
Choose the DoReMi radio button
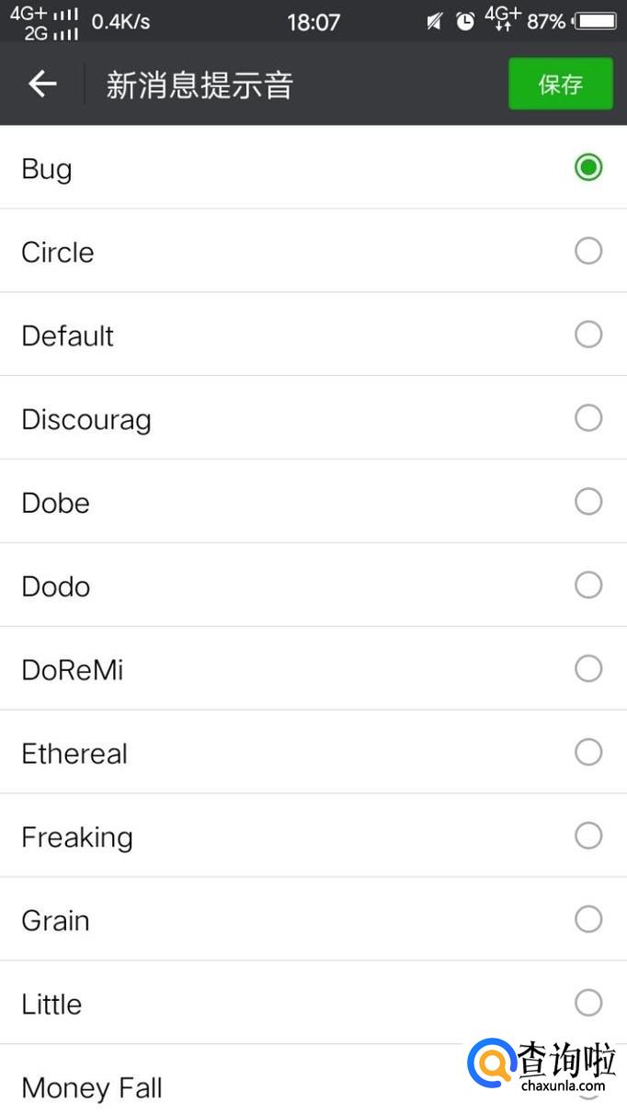point(588,669)
